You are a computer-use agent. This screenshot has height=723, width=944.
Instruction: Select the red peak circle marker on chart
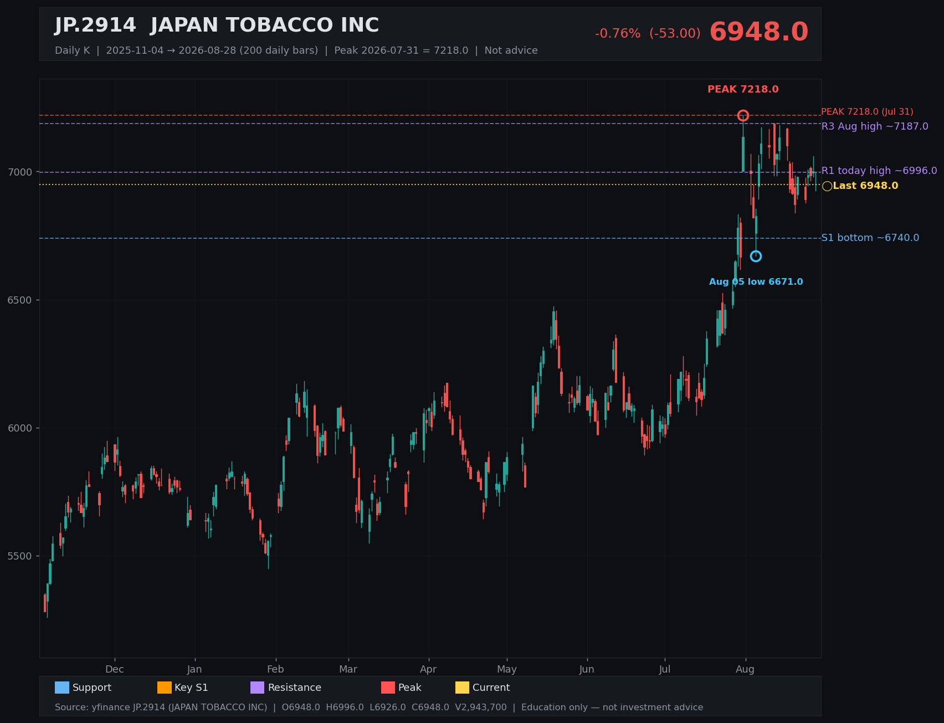(x=743, y=115)
